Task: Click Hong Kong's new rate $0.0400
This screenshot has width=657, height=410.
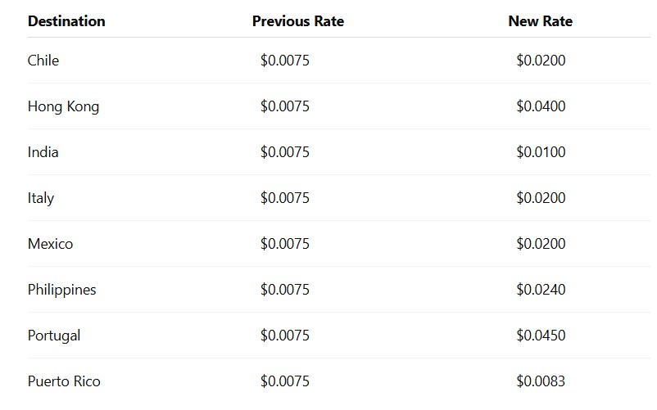Action: [x=541, y=106]
